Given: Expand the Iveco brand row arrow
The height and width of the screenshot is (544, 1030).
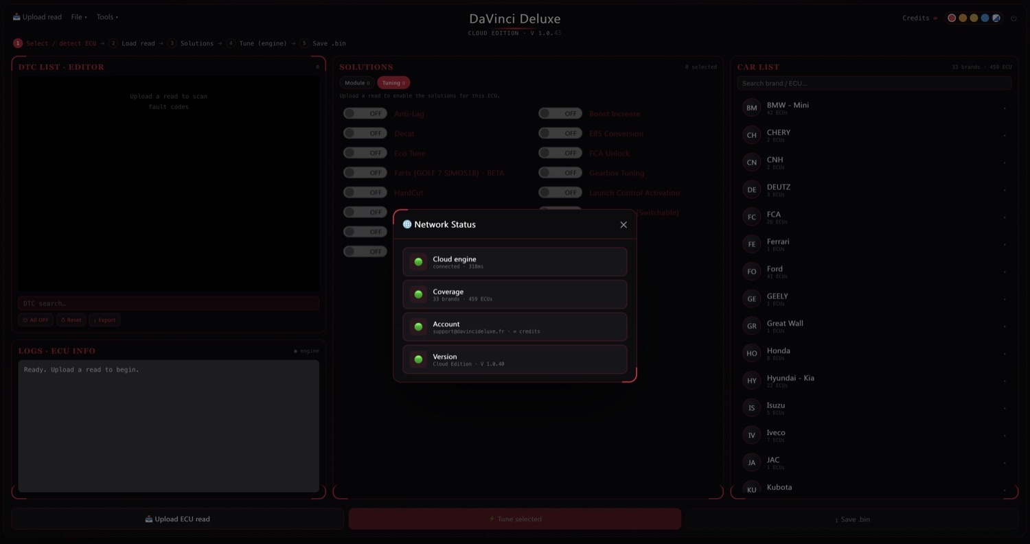Looking at the screenshot, I should (x=1005, y=436).
